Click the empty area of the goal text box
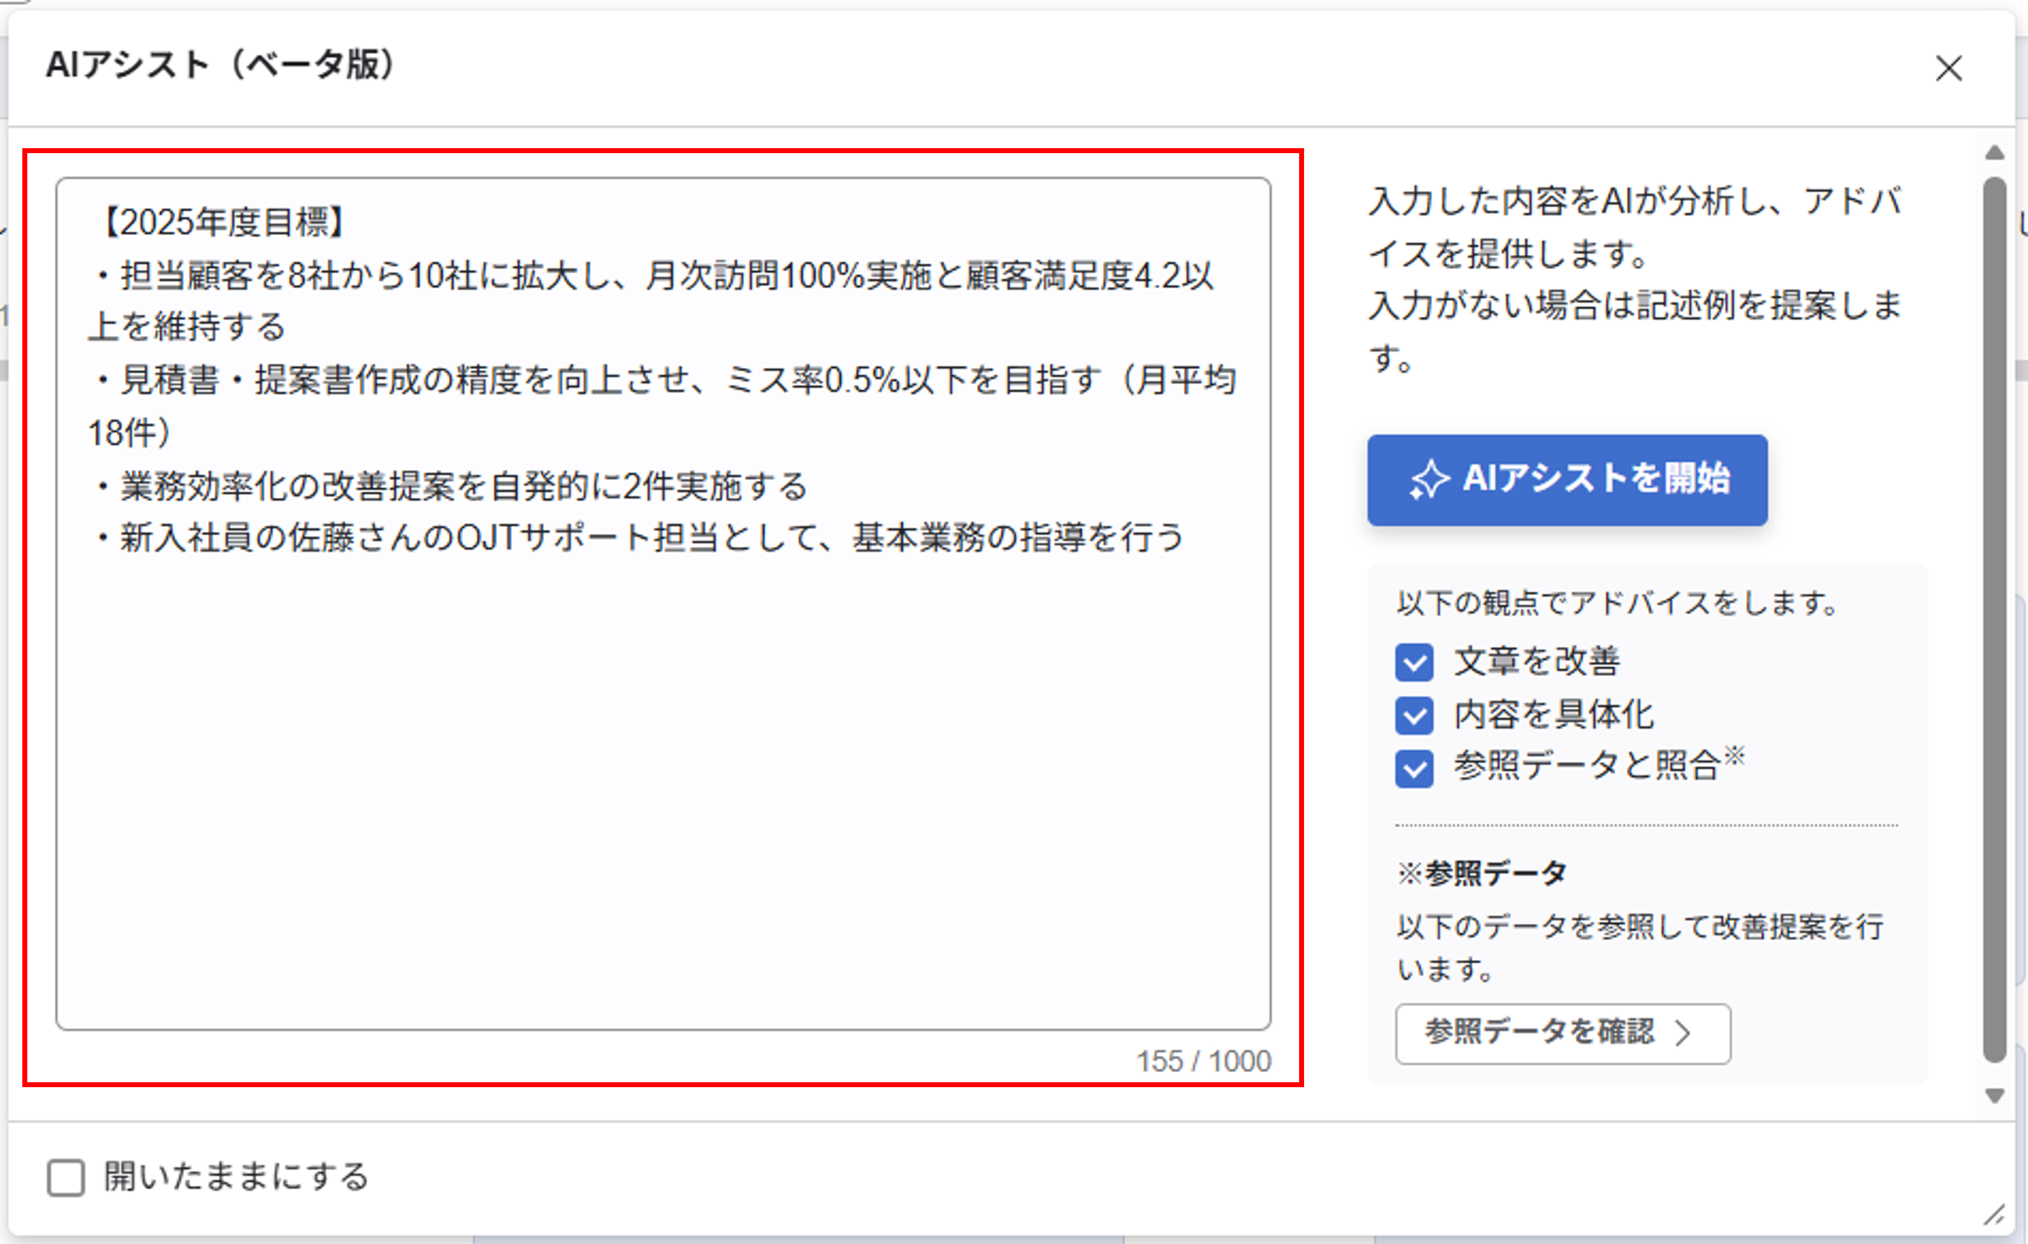The width and height of the screenshot is (2028, 1244). [663, 782]
